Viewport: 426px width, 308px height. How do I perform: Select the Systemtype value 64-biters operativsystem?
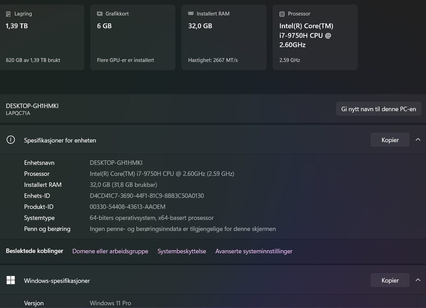click(x=152, y=218)
